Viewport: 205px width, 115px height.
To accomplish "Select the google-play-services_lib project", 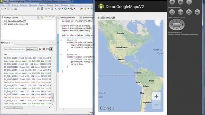I will 18,24.
